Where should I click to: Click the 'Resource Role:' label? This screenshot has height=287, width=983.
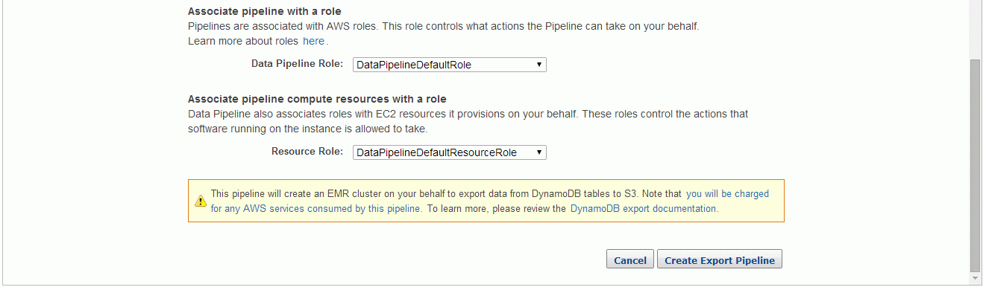307,152
